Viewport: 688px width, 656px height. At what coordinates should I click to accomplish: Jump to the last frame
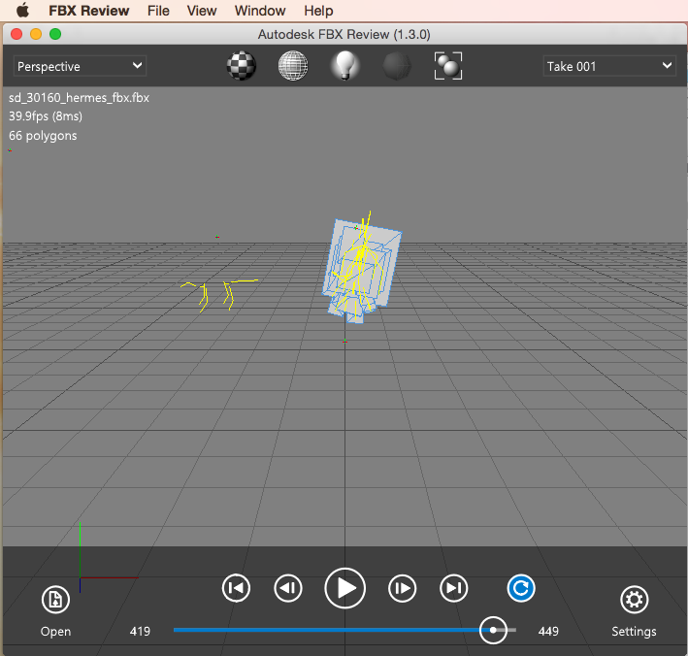pyautogui.click(x=454, y=588)
